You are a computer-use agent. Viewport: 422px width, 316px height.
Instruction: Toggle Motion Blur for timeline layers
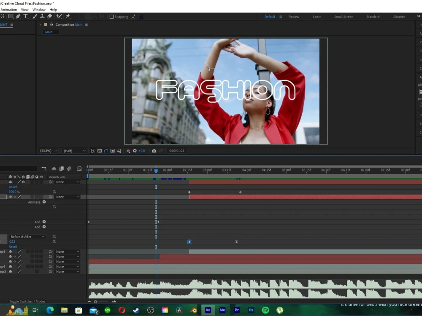(69, 169)
